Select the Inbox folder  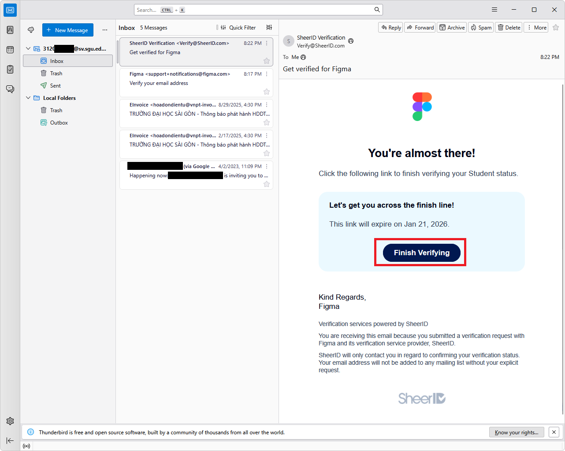(x=68, y=61)
